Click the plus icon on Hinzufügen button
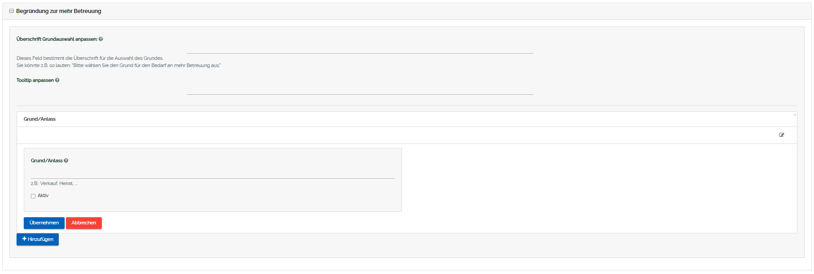This screenshot has height=274, width=814. coord(24,239)
